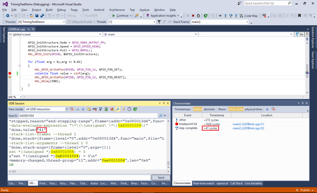Toggle the search magnifier in GDB toolbar
The width and height of the screenshot is (317, 193).
point(118,109)
